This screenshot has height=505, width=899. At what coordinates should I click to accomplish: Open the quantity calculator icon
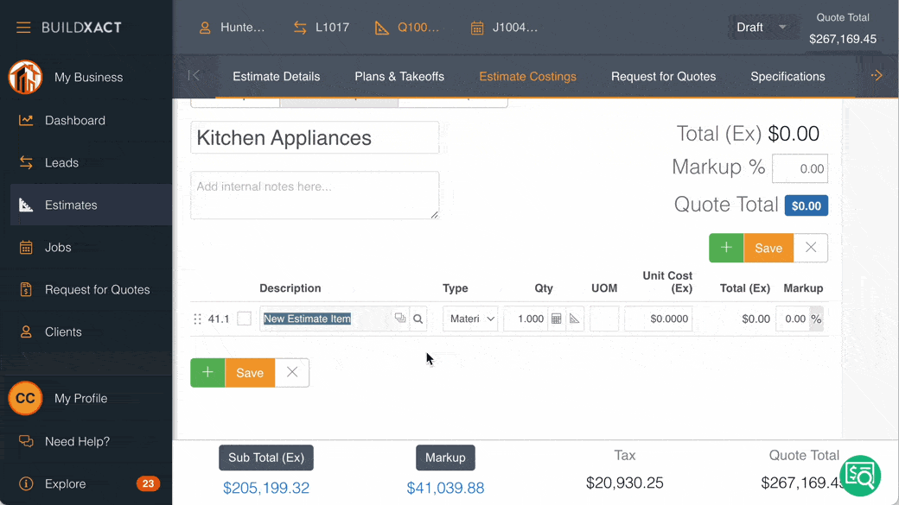pos(557,319)
